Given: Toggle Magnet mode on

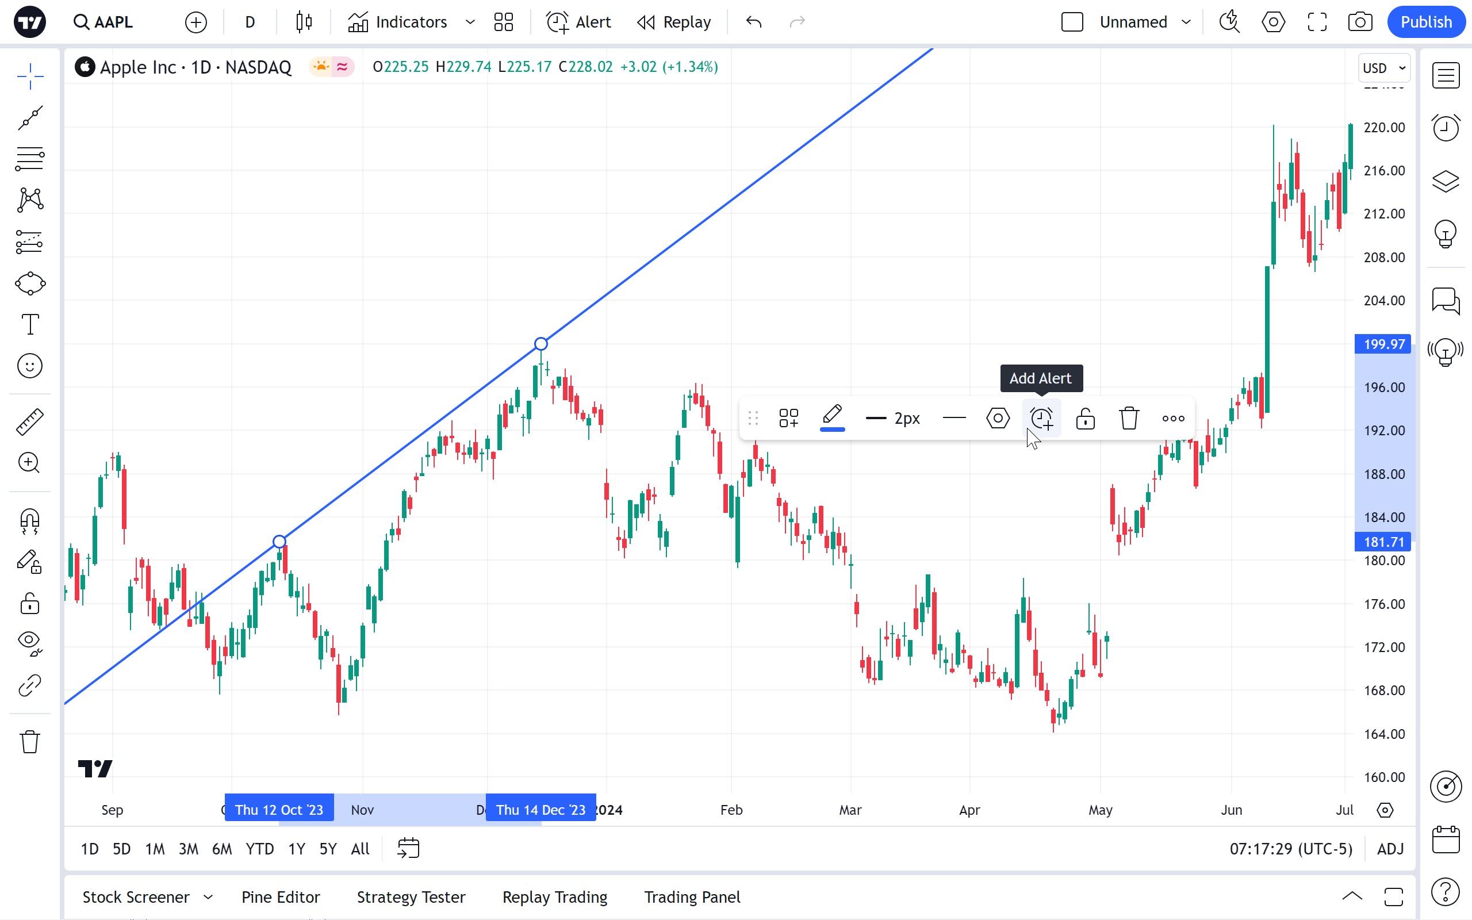Looking at the screenshot, I should 30,521.
